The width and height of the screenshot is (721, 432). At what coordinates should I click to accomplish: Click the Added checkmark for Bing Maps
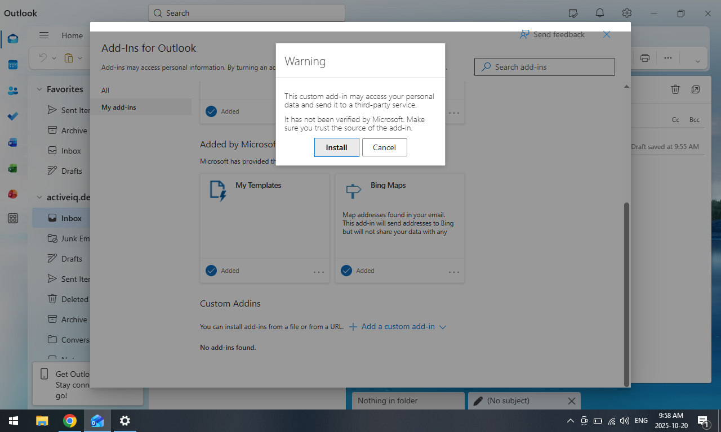point(346,271)
